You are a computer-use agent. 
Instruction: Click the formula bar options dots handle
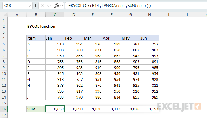click(35, 6)
